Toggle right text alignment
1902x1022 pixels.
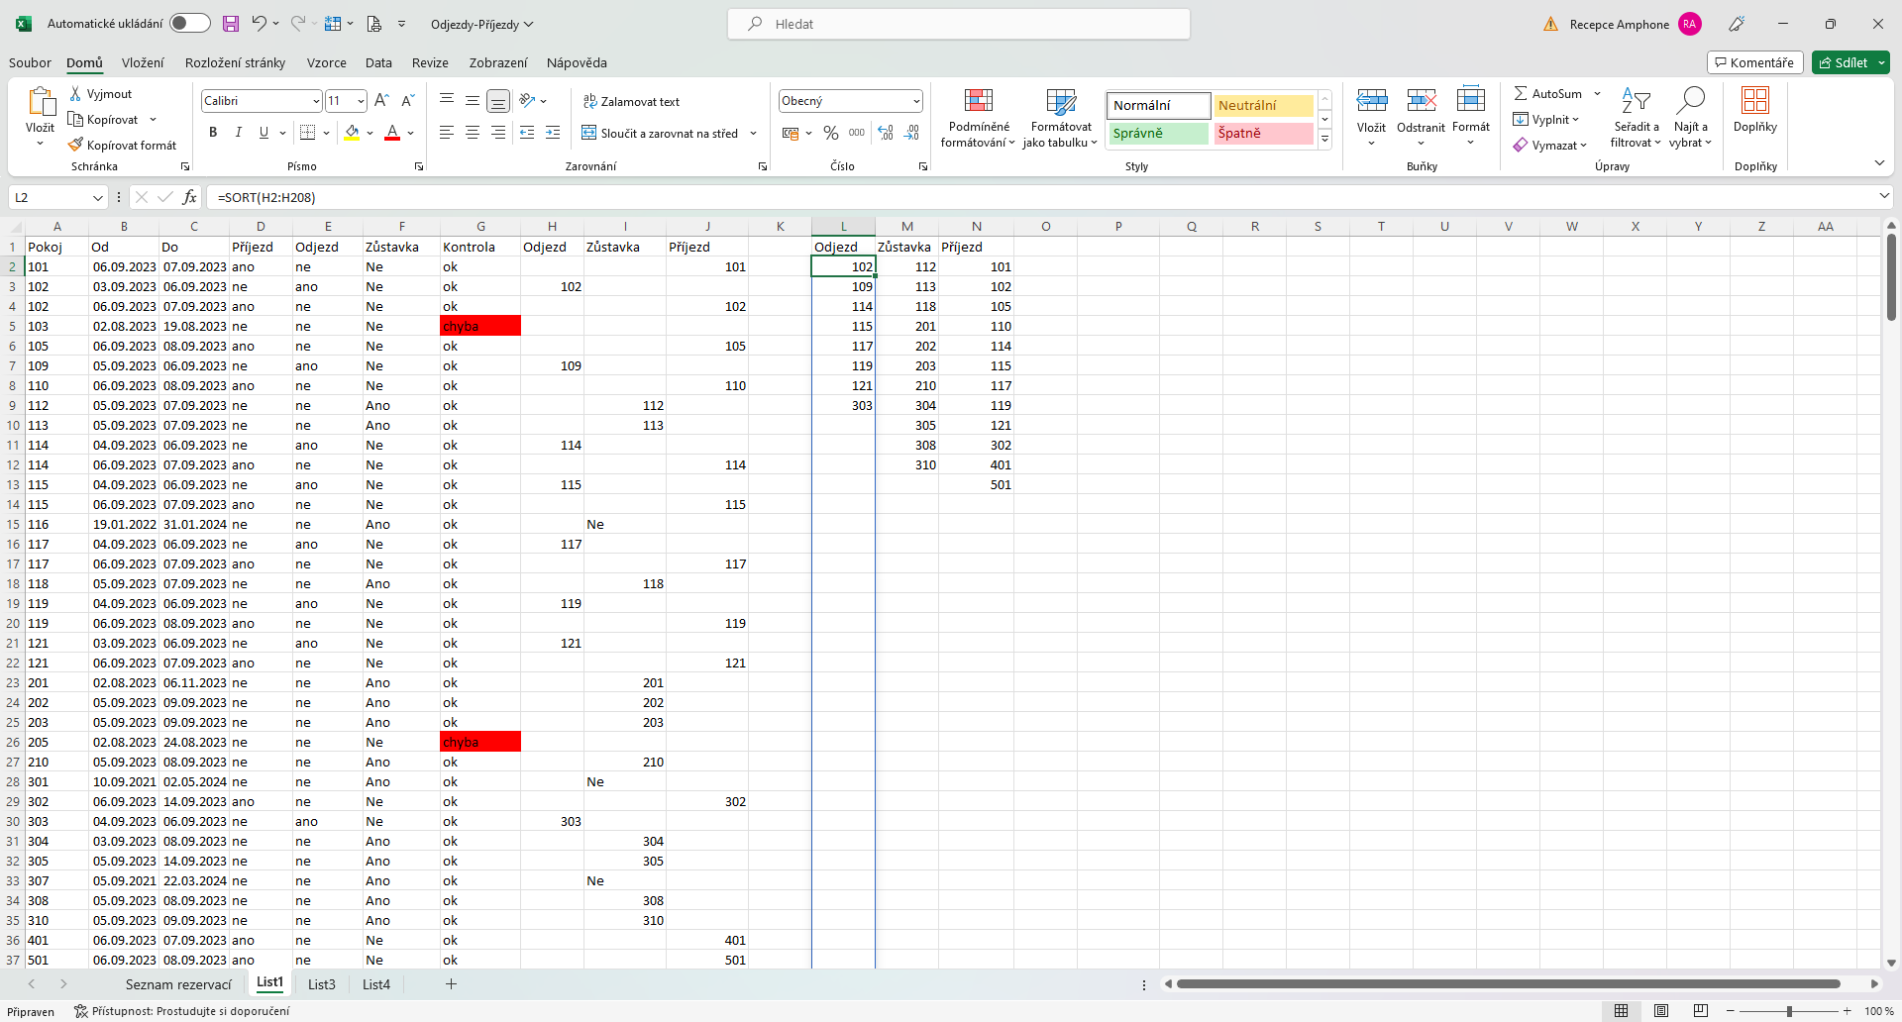pyautogui.click(x=498, y=133)
